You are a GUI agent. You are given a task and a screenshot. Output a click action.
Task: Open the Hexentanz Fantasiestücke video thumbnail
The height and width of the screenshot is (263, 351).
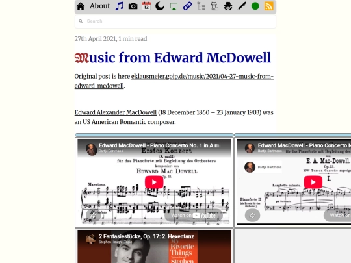(154, 247)
